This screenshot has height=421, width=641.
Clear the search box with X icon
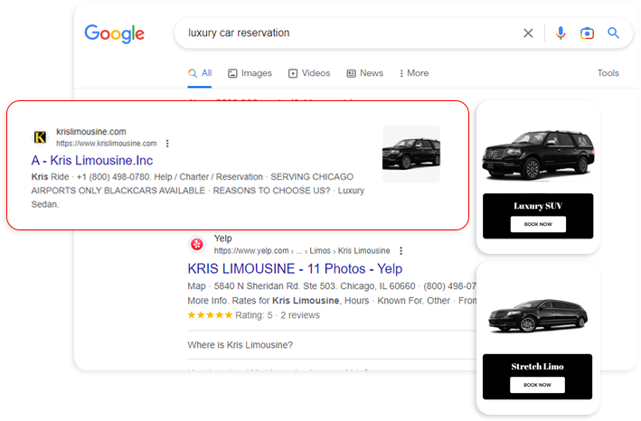[529, 33]
